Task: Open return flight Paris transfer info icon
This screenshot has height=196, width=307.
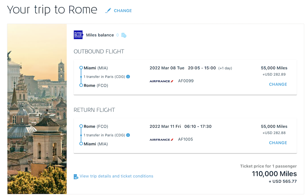Action: pos(128,135)
